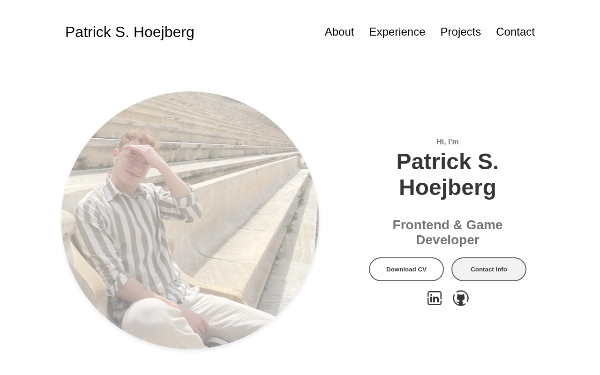Screen dimensions: 600x375
Task: Click the gray word "Developer" in subtitle
Action: tap(448, 240)
